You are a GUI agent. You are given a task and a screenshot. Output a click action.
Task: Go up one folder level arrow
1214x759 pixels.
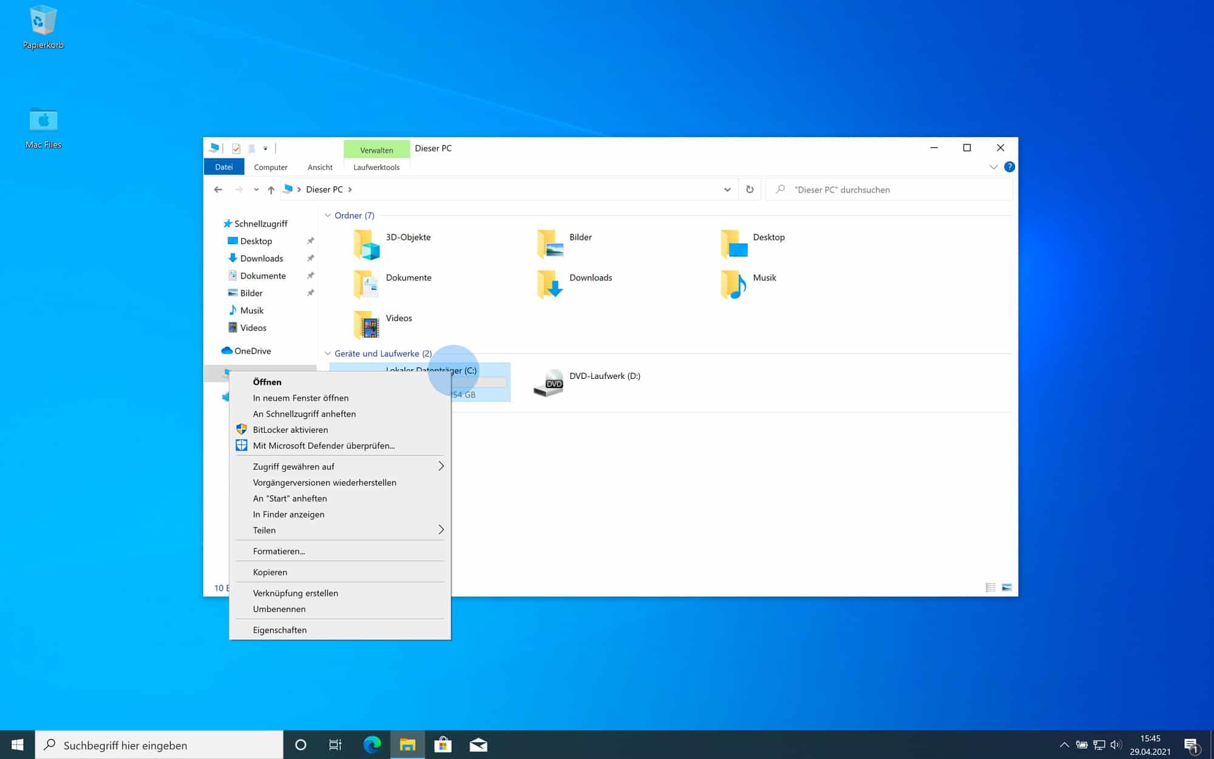click(271, 189)
